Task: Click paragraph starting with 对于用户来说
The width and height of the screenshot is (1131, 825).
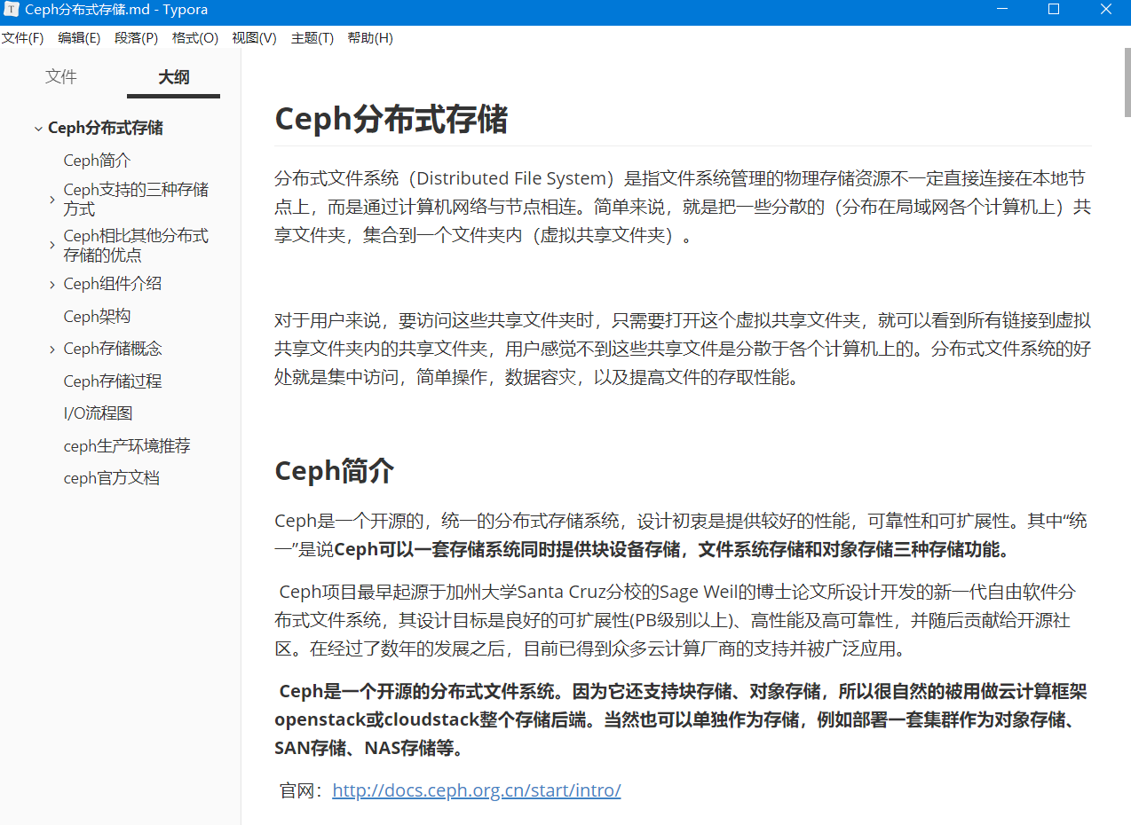Action: click(x=683, y=349)
